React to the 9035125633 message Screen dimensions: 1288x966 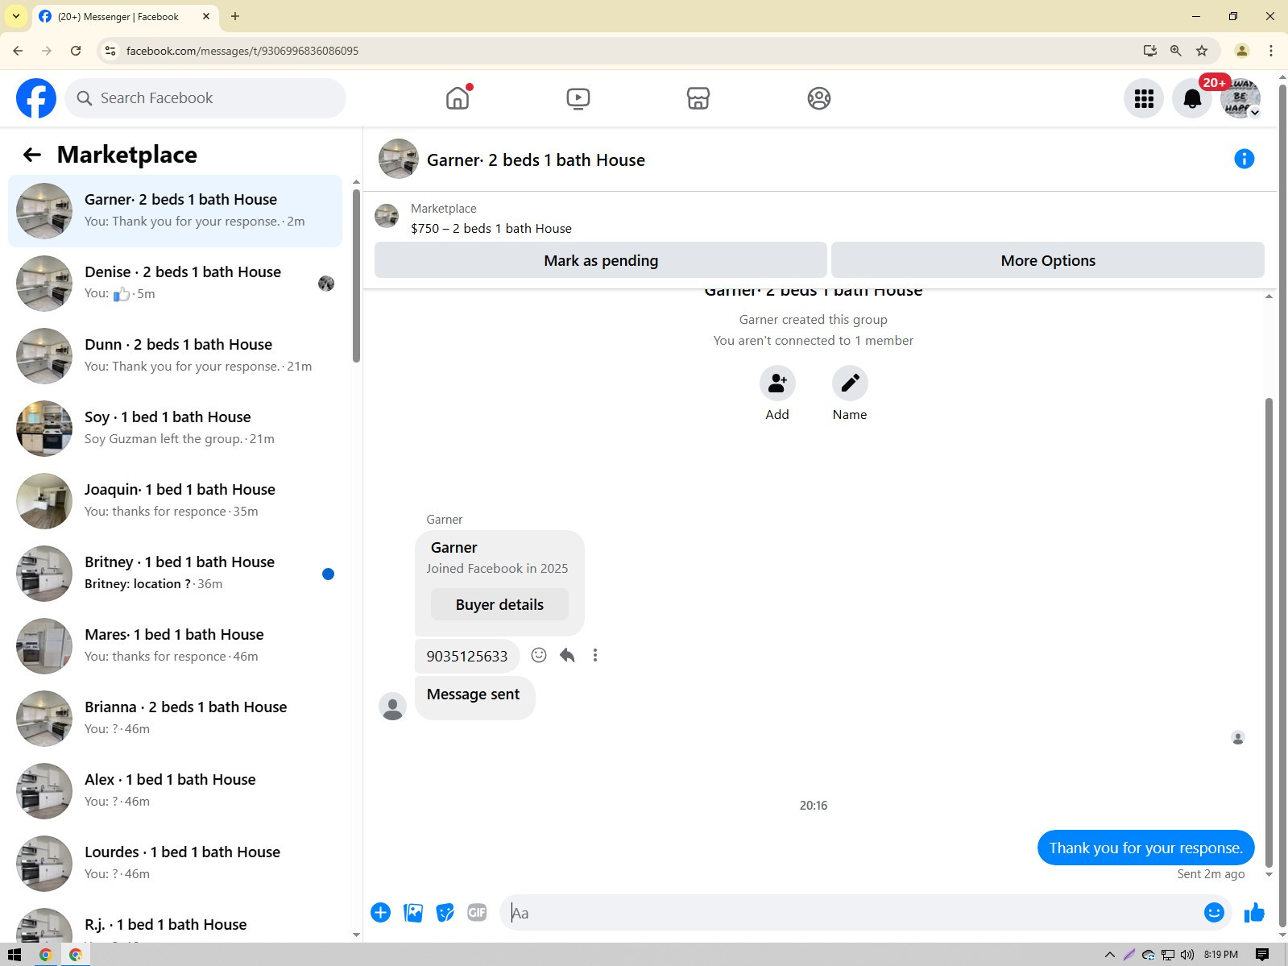[539, 655]
